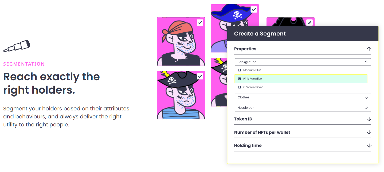Collapse the Properties section arrow

coord(369,49)
